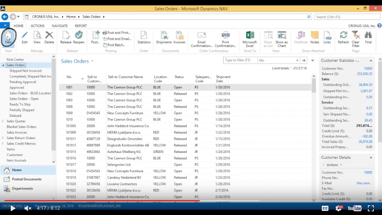Open Notes icon in ribbon
The image size is (382, 215).
tap(315, 35)
